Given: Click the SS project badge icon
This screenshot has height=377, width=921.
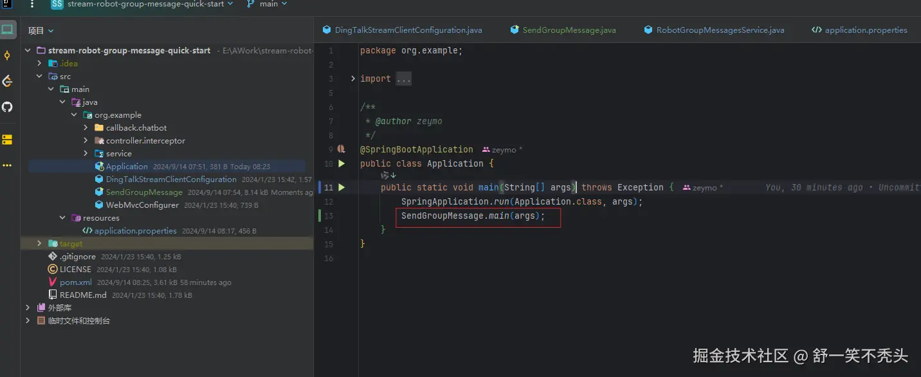Looking at the screenshot, I should click(57, 4).
